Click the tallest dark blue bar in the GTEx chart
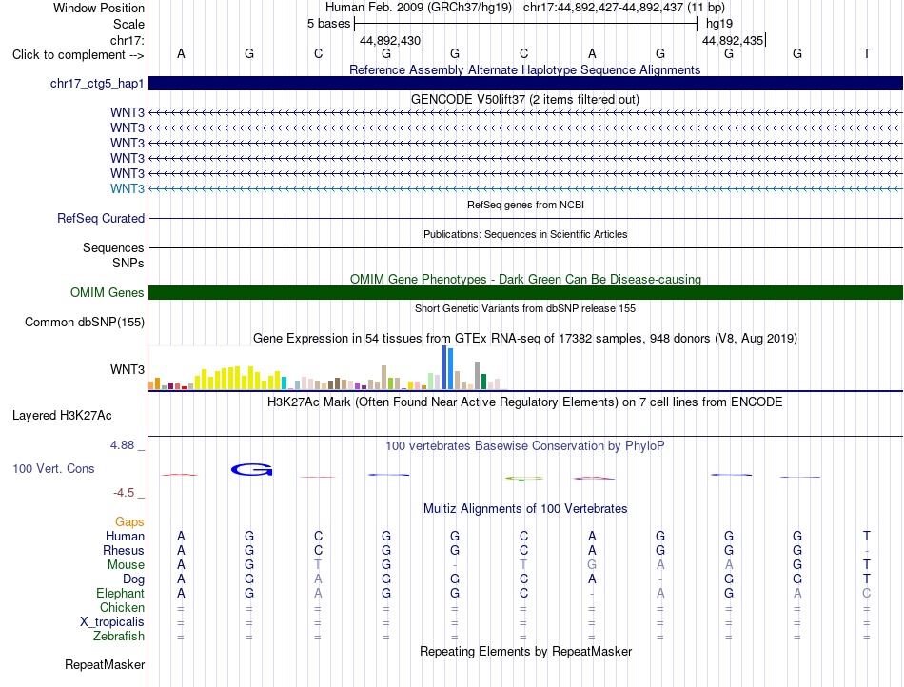 444,367
